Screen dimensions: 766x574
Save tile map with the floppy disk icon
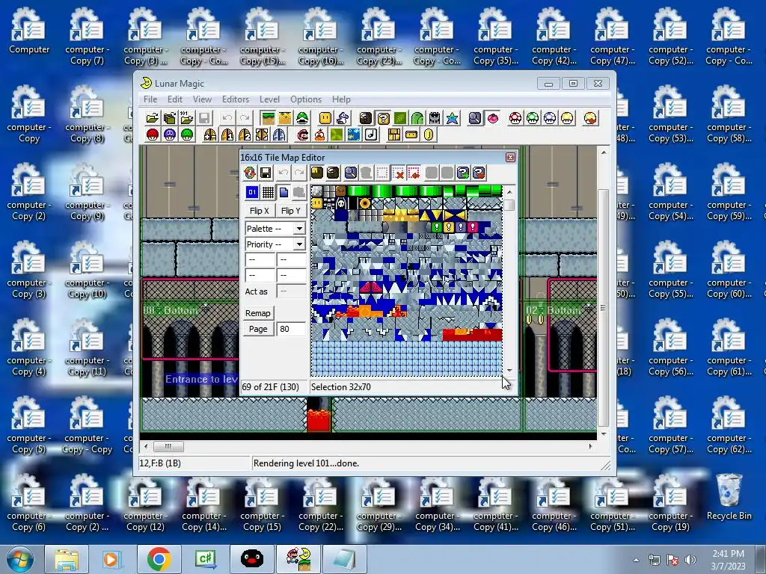pyautogui.click(x=266, y=173)
